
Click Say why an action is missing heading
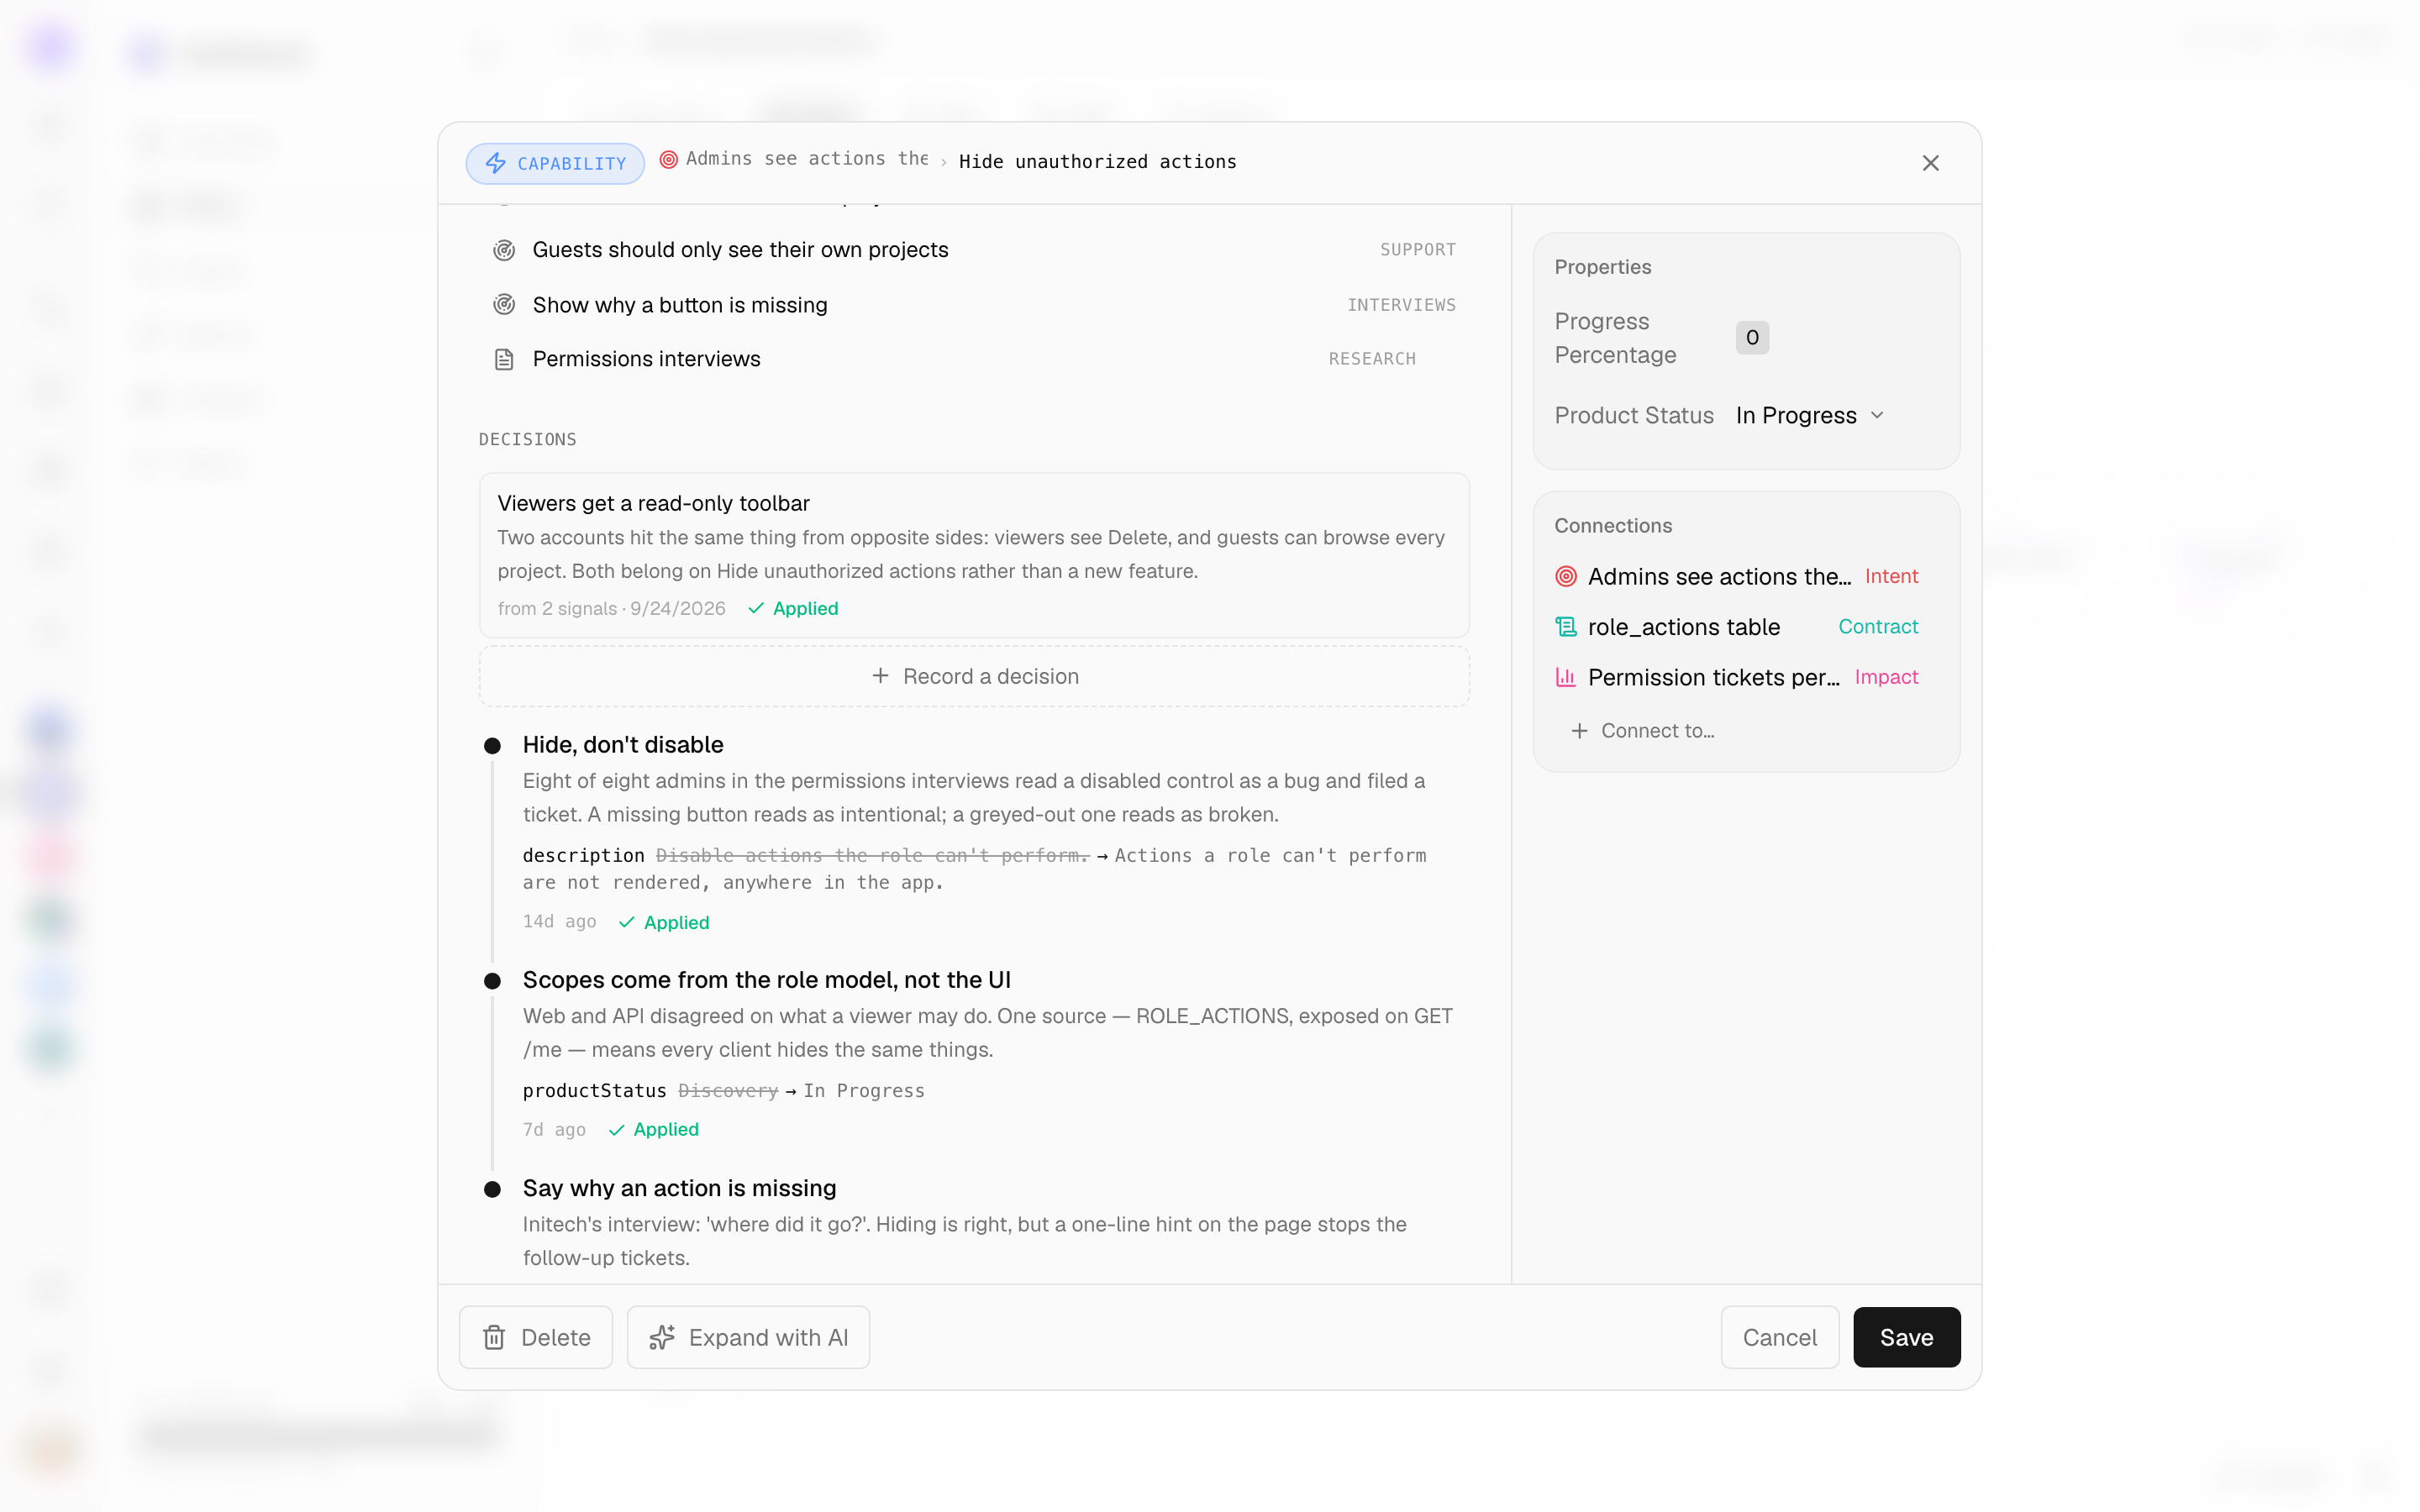pyautogui.click(x=680, y=1188)
